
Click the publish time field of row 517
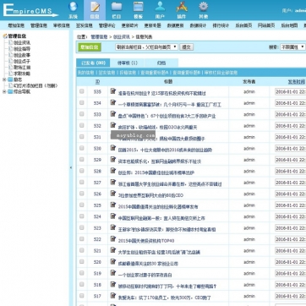pos(290,297)
